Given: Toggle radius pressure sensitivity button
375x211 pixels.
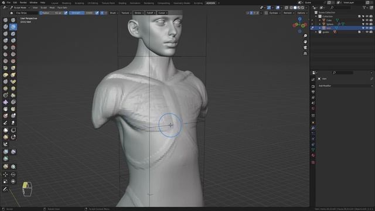Looking at the screenshot, I should [66, 13].
